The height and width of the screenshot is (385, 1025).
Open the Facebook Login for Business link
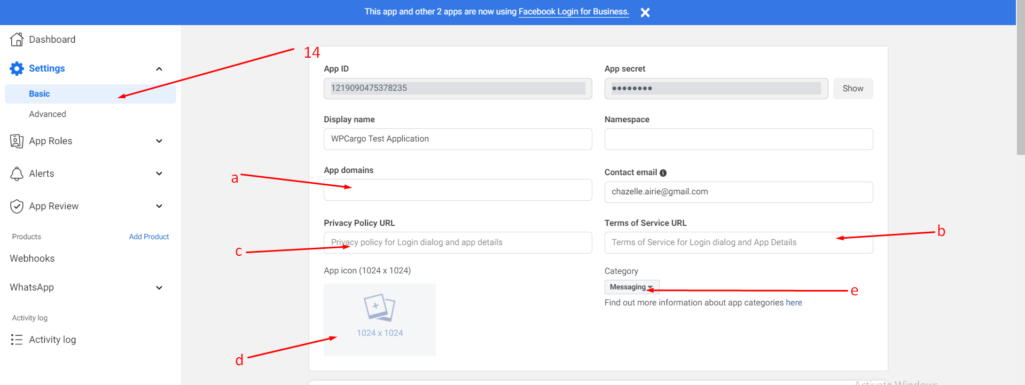[573, 12]
